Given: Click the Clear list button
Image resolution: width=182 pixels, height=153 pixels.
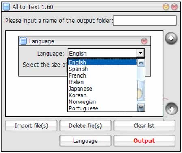Looking at the screenshot, I should coord(144,126).
